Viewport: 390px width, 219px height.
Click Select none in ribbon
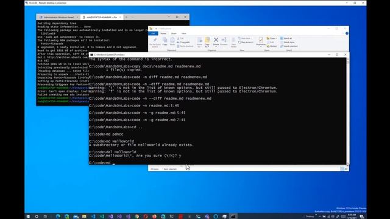(x=288, y=42)
